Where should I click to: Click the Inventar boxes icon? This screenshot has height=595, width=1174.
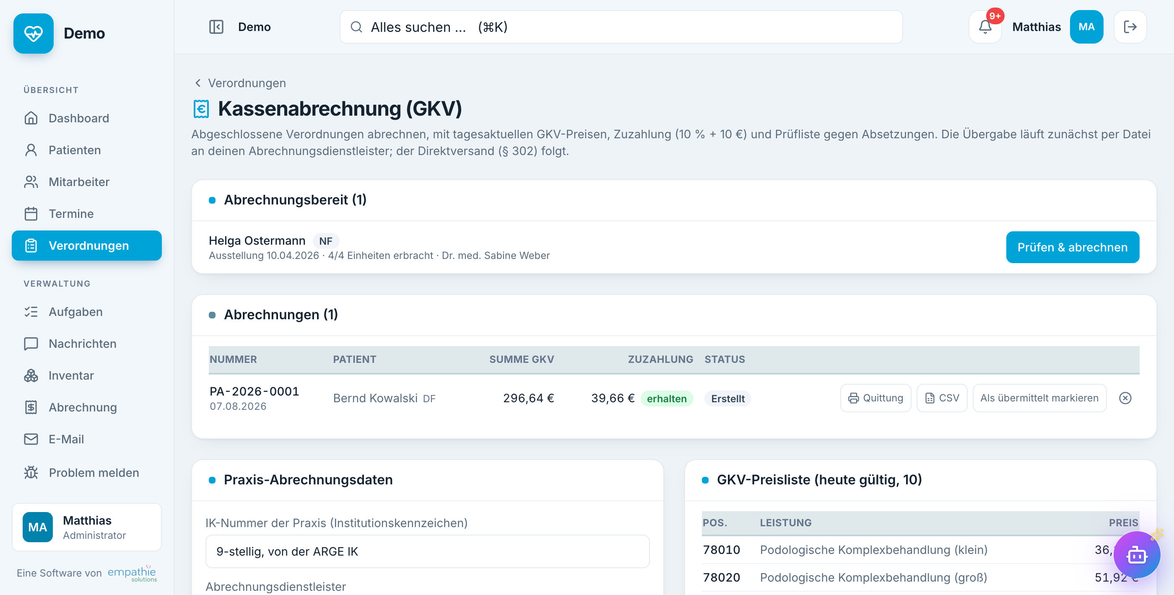point(31,375)
